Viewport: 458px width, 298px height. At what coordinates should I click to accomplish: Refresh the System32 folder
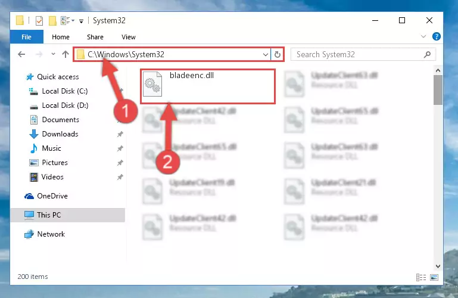(x=278, y=54)
